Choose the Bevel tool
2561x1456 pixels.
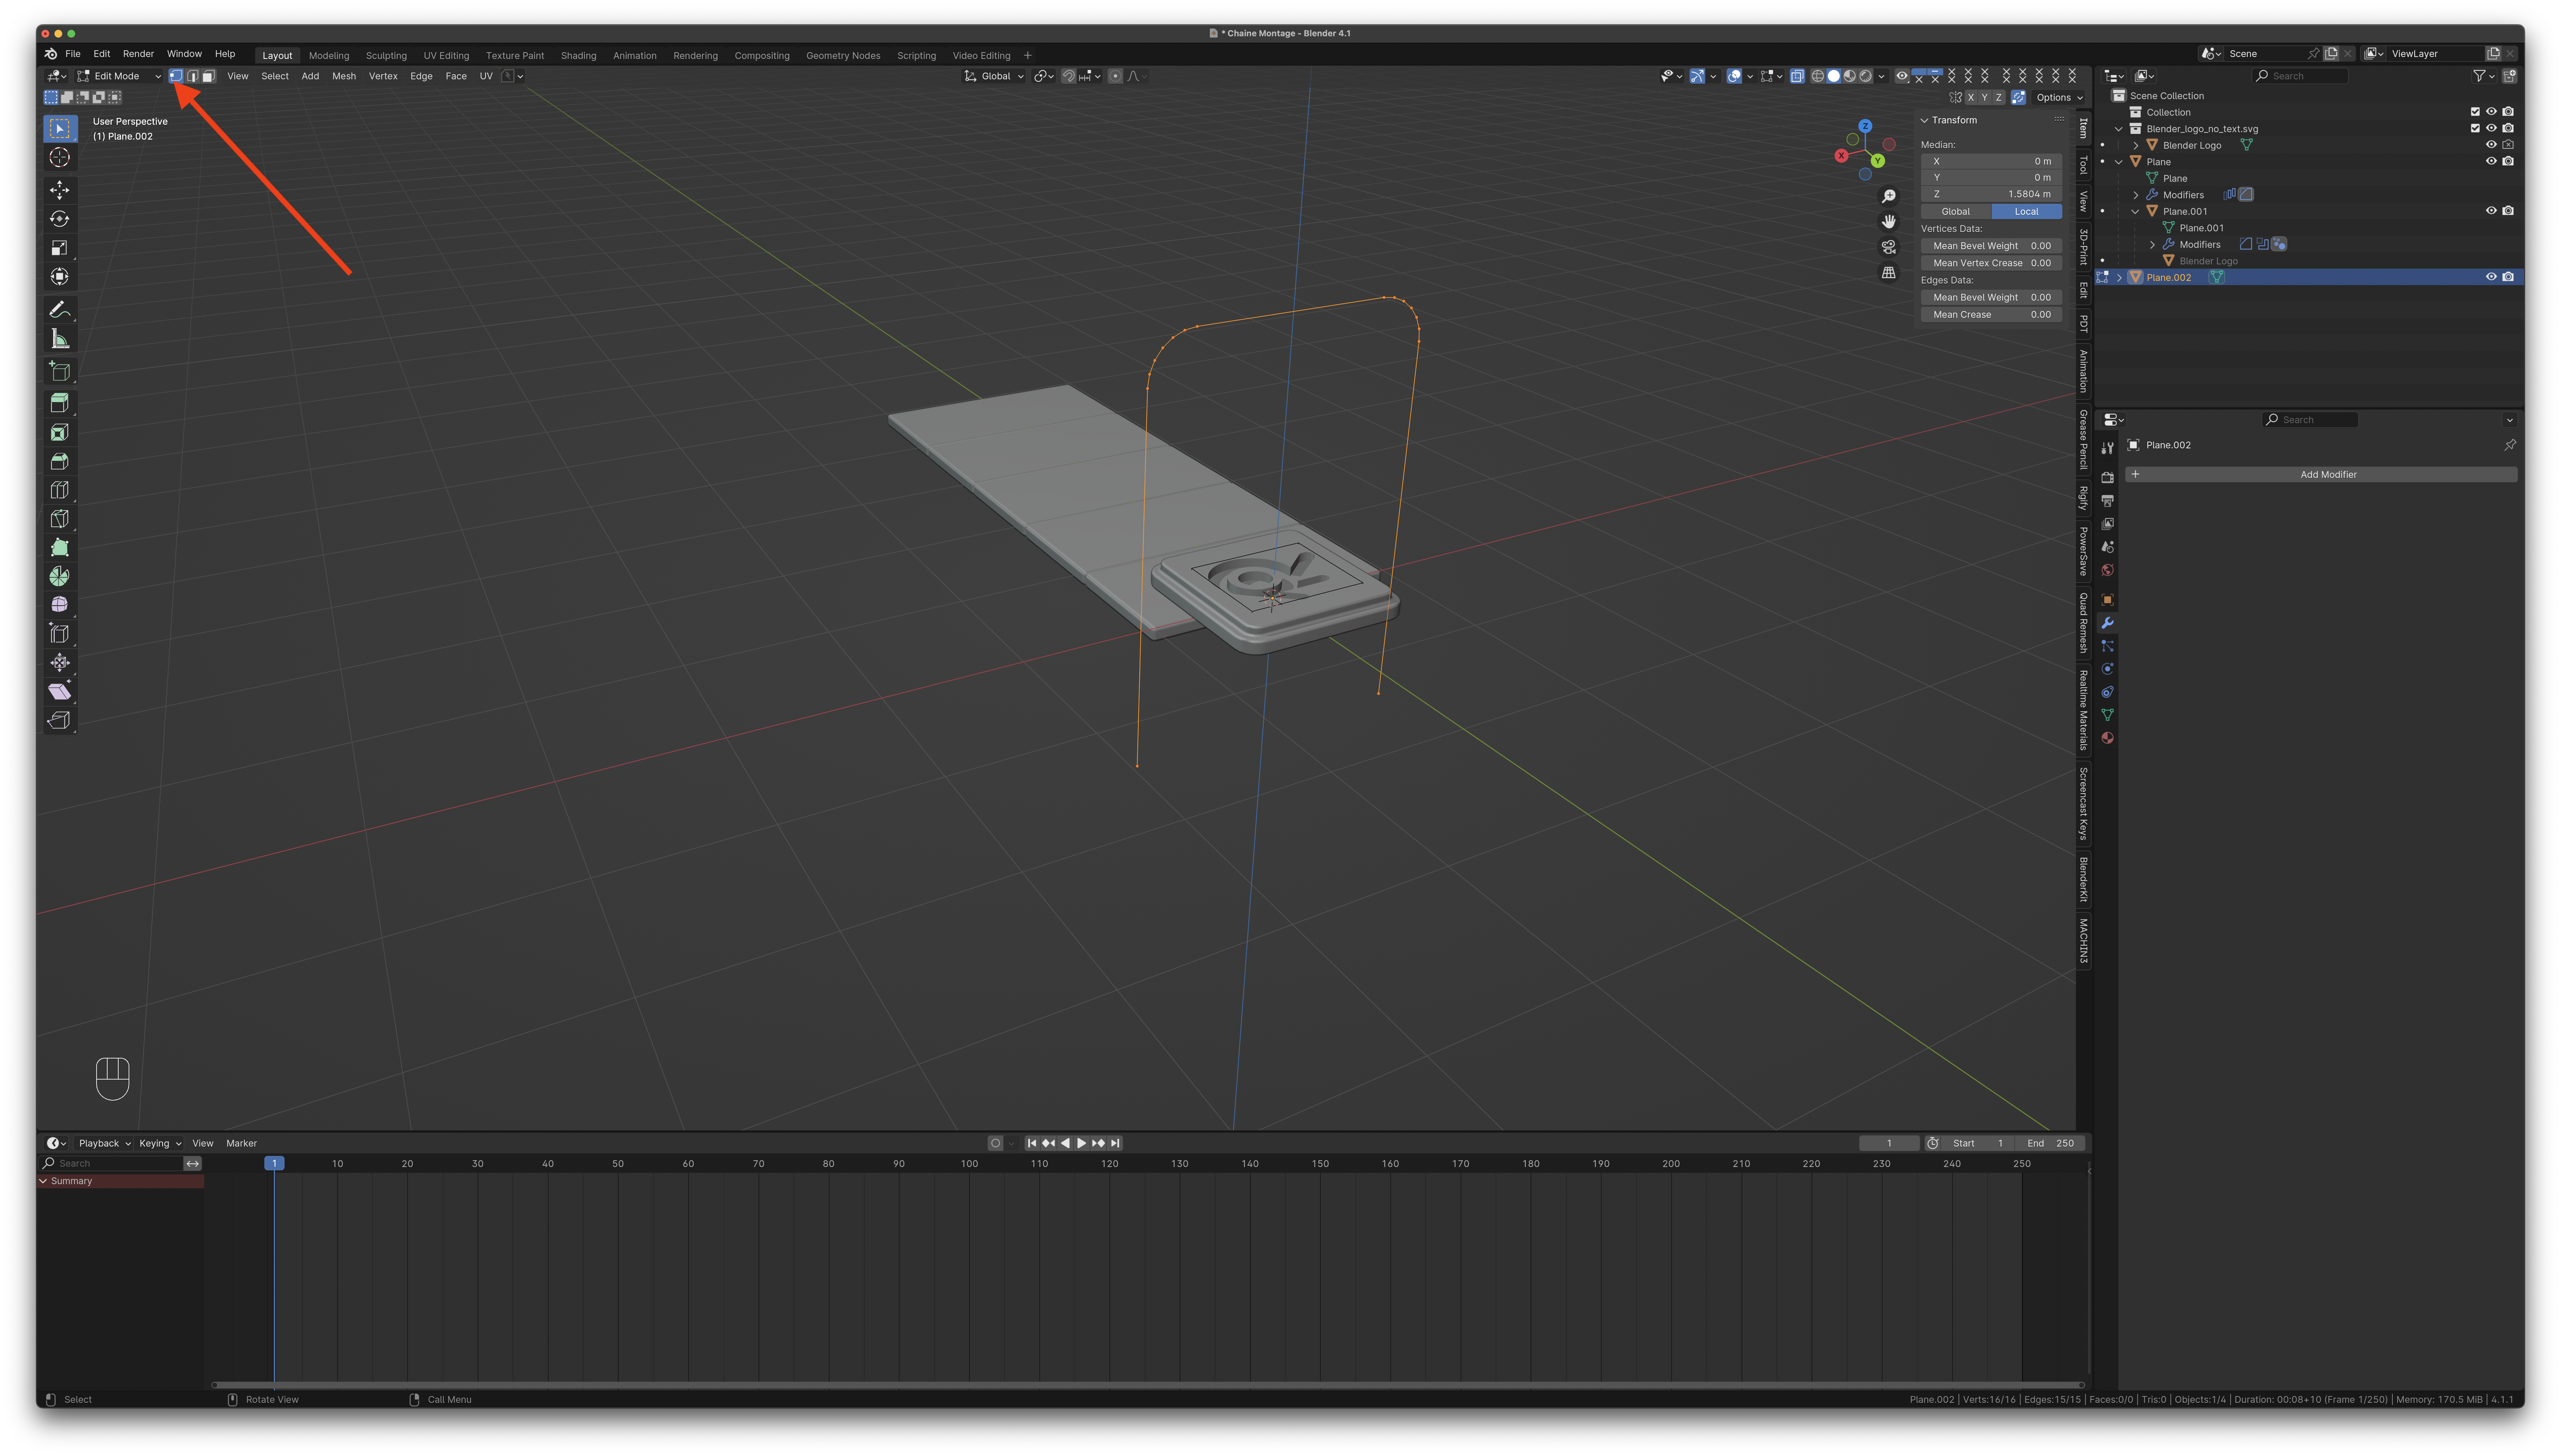point(60,461)
